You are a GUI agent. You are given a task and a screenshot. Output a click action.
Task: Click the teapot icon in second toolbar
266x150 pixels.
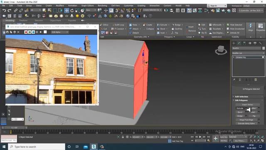pos(4,16)
